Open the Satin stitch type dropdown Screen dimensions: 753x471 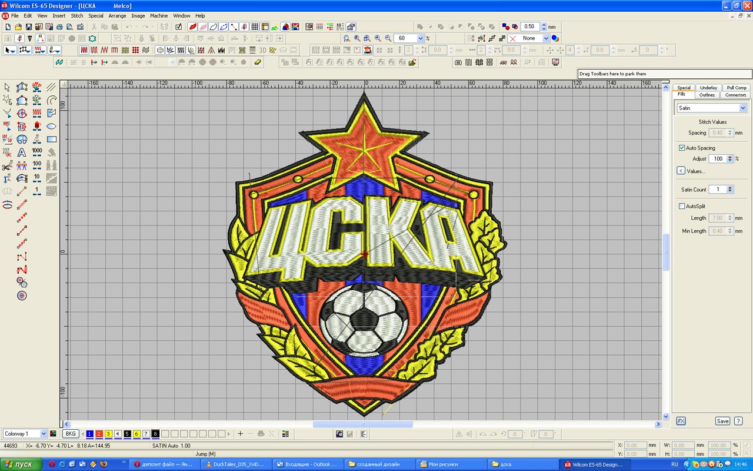pos(743,108)
